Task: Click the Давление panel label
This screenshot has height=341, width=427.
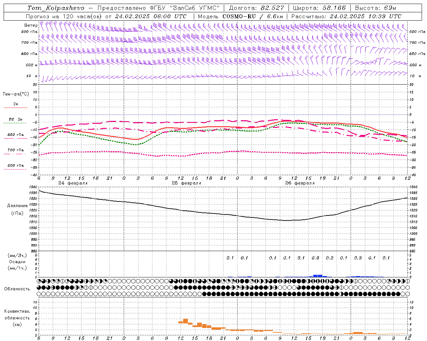Action: tap(17, 206)
